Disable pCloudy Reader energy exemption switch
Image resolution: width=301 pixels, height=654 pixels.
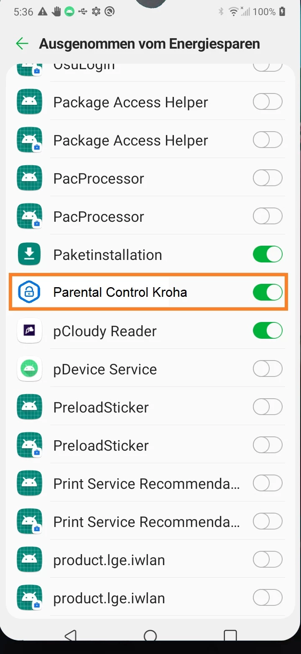coord(268,331)
